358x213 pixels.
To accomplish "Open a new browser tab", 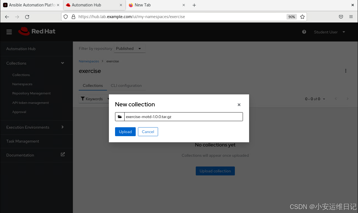I will pos(194,5).
